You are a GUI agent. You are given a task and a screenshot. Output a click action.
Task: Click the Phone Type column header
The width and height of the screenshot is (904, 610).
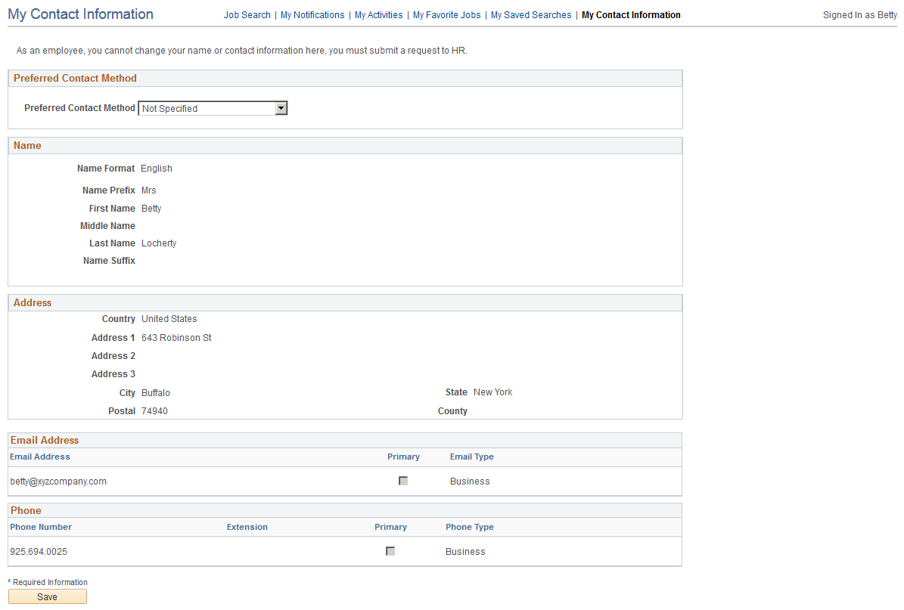[x=469, y=527]
